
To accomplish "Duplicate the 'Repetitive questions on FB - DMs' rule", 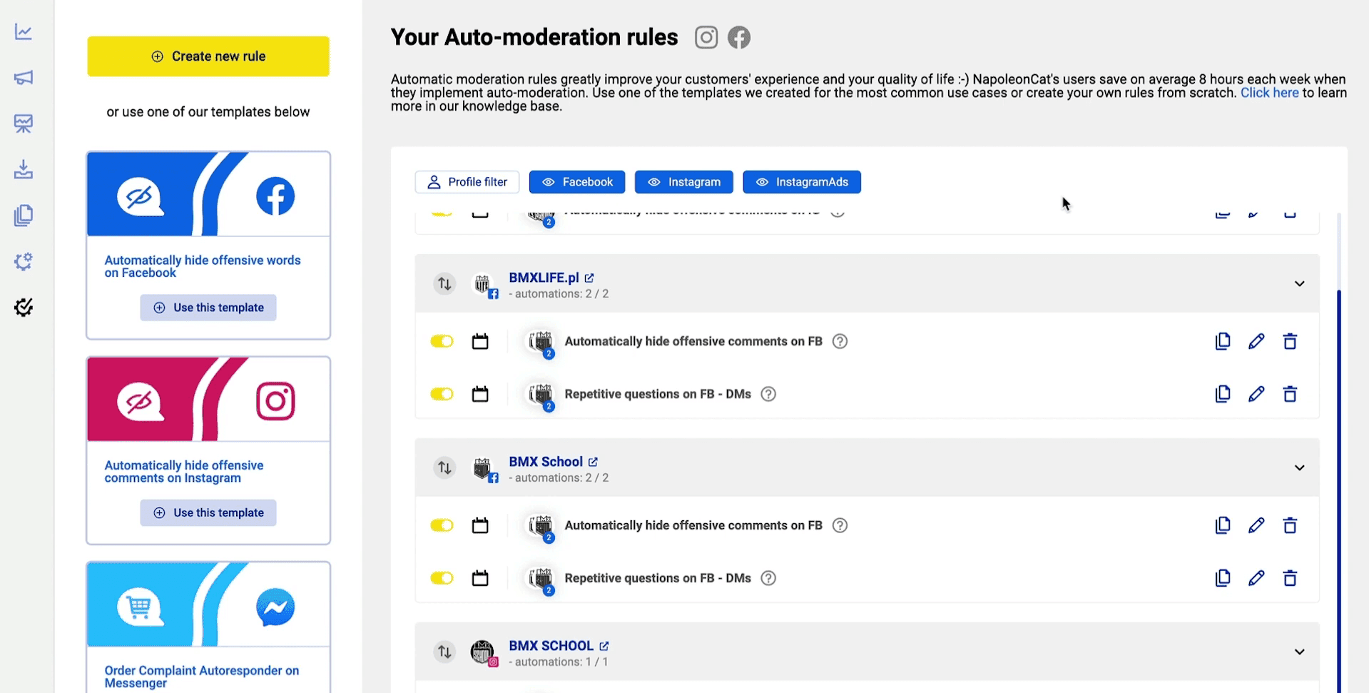I will [x=1223, y=393].
